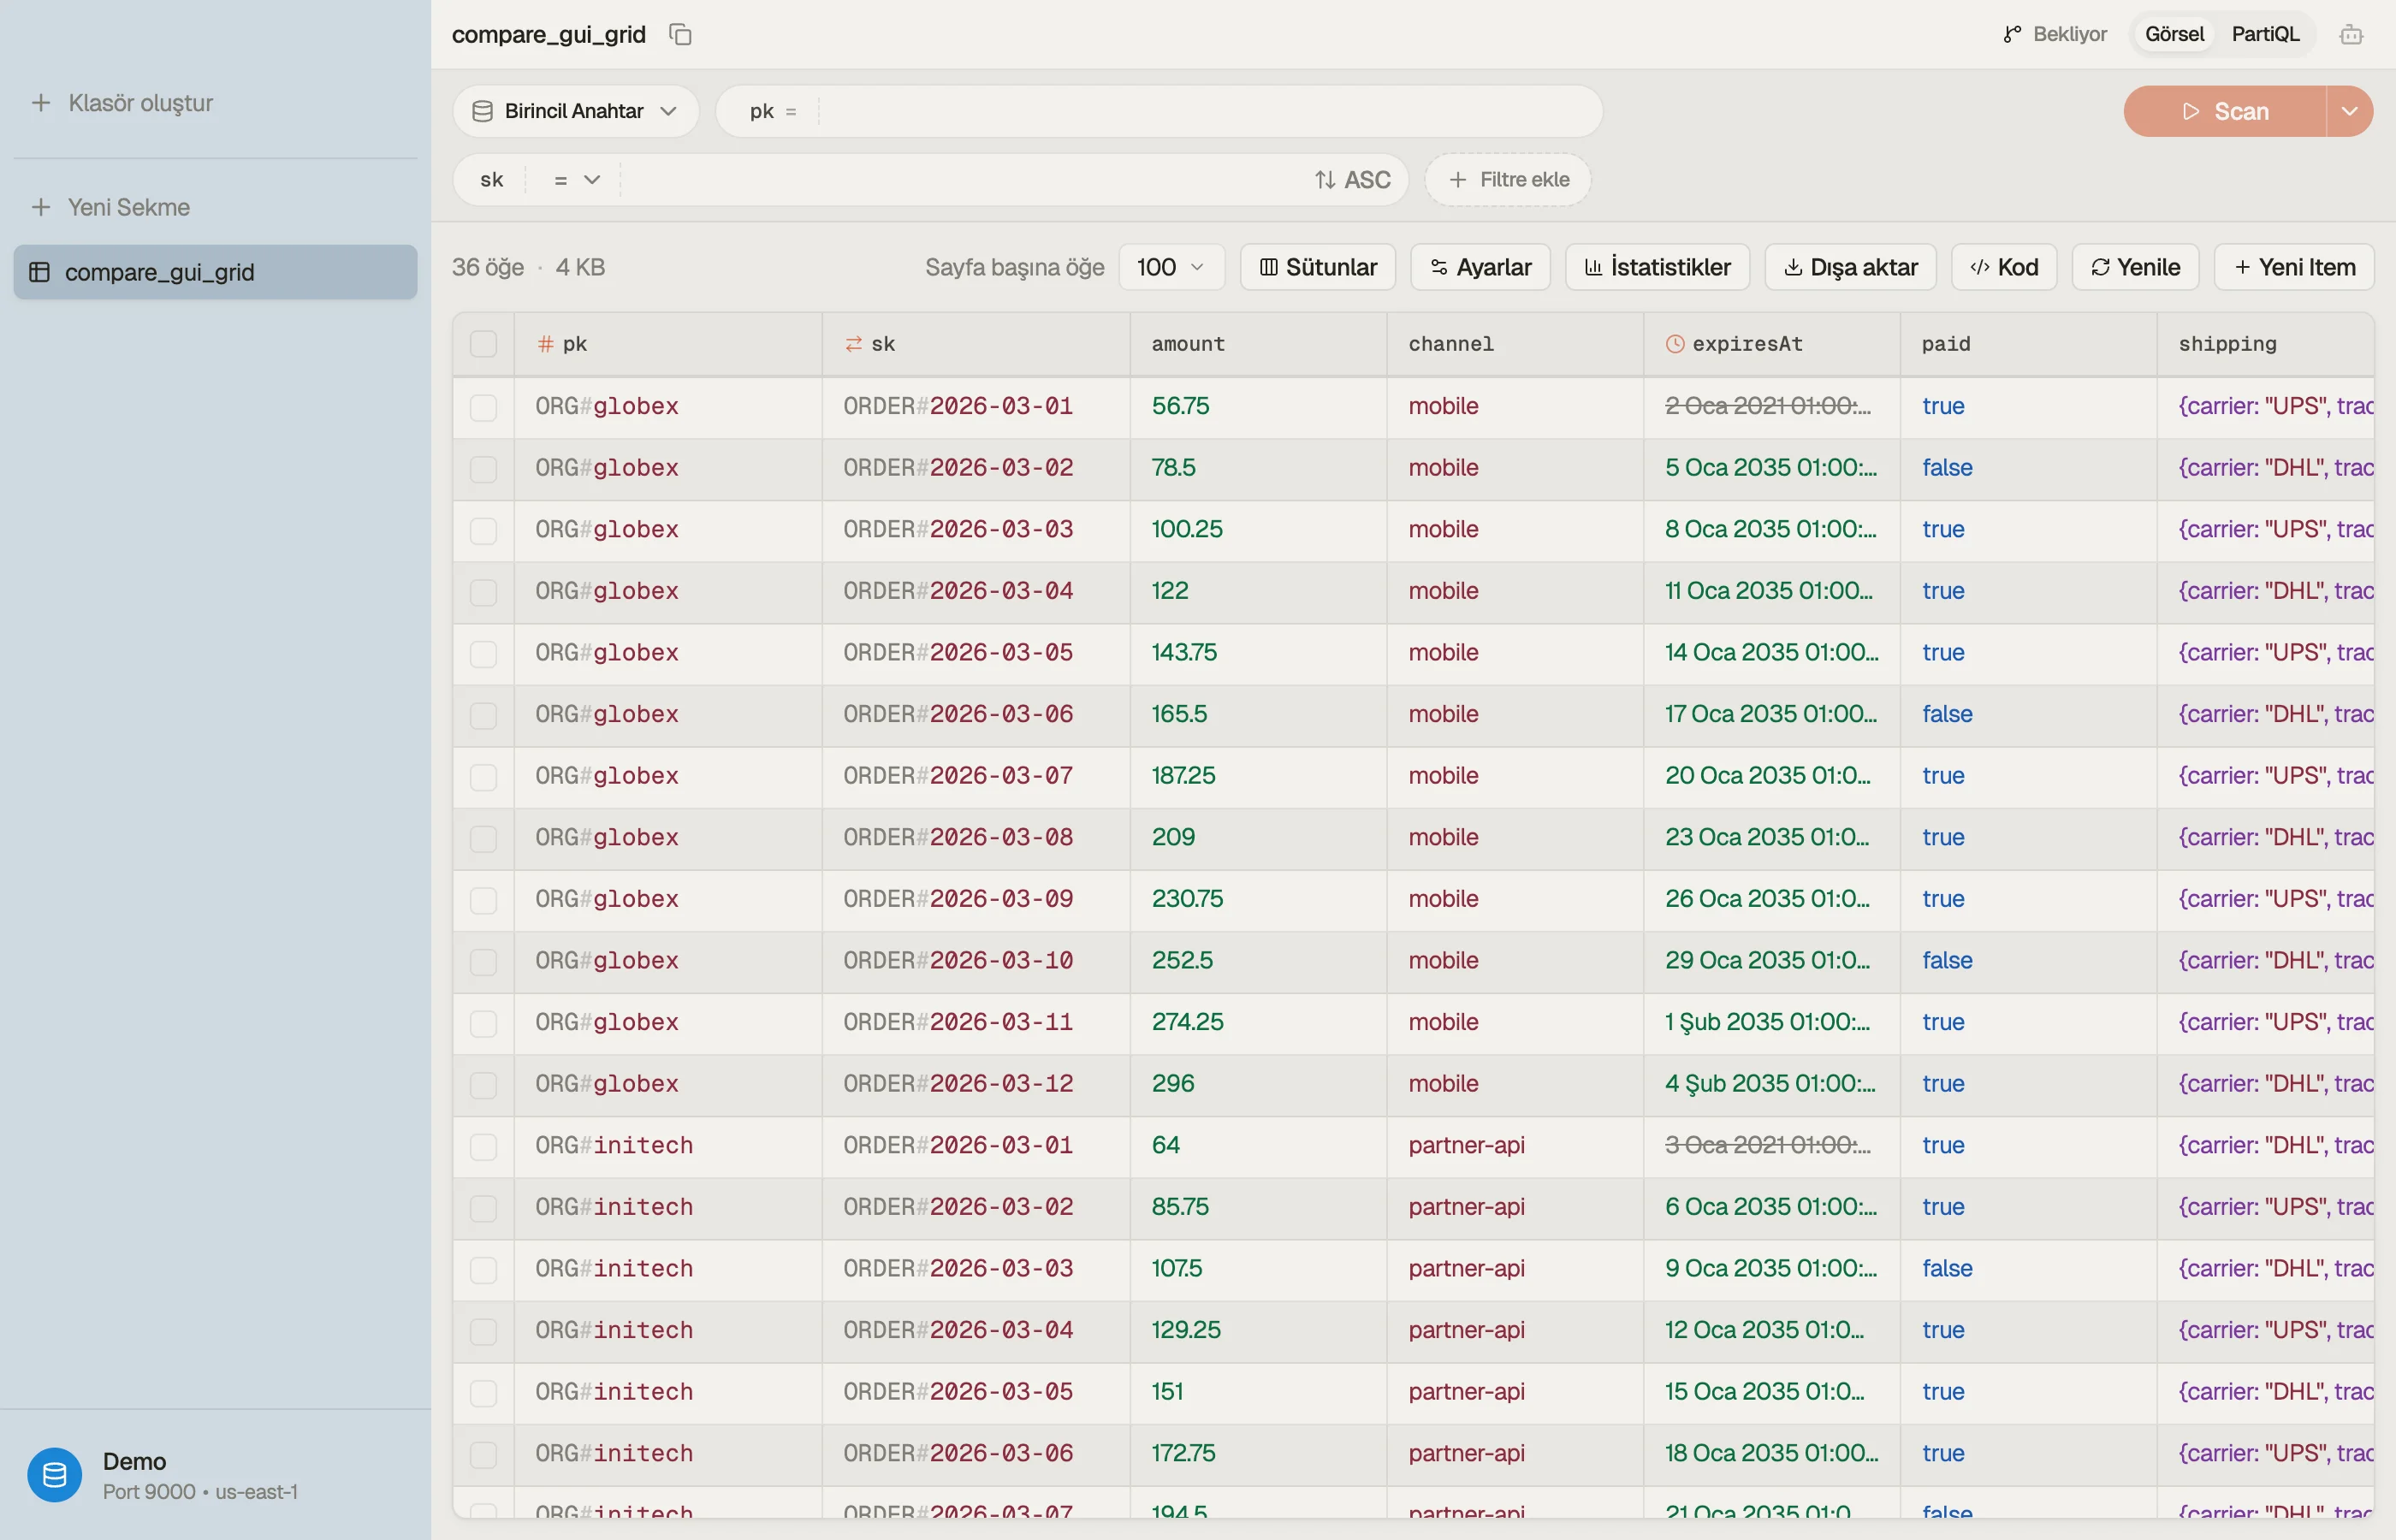This screenshot has height=1540, width=2396.
Task: Show the İstatistikler statistics
Action: coord(1657,267)
